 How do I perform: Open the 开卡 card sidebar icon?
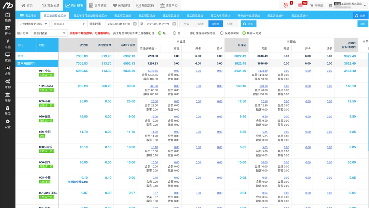pos(8,31)
